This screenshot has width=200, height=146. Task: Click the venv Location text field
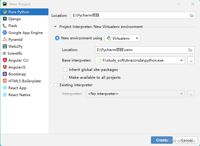click(145, 50)
